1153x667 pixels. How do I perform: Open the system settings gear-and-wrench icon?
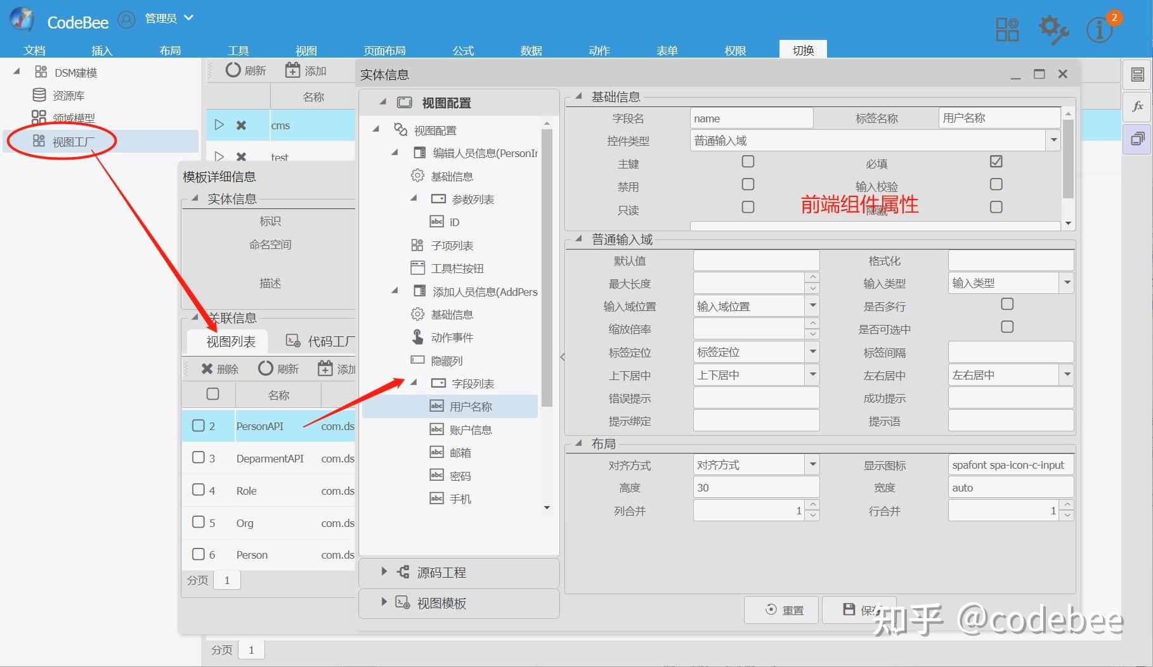(x=1052, y=27)
